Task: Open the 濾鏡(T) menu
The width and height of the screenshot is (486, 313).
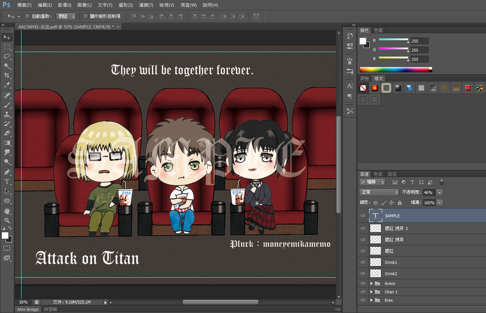Action: (146, 5)
